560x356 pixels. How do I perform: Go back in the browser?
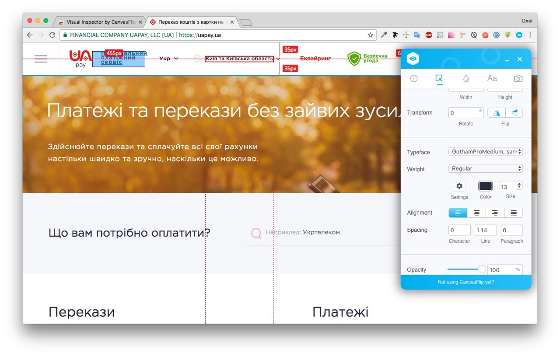(x=30, y=35)
